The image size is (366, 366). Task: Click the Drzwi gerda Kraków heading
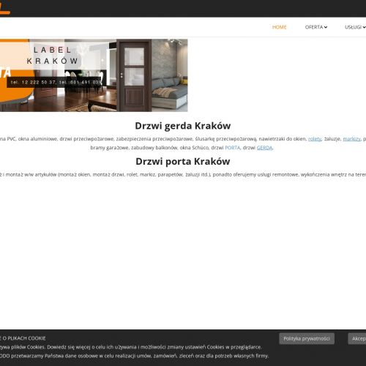point(183,126)
